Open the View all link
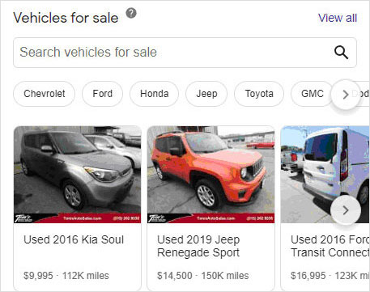 (x=338, y=18)
